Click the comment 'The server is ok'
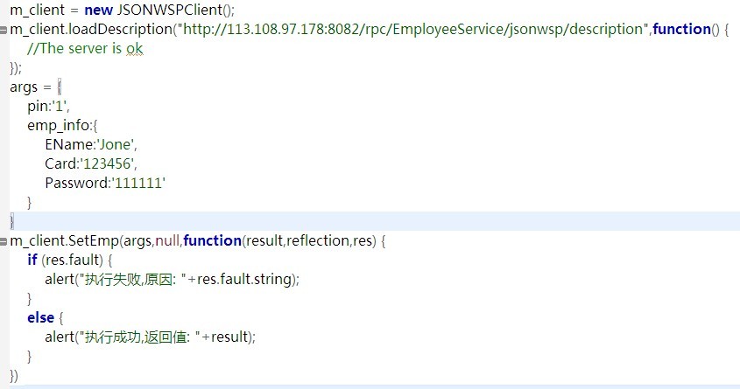Viewport: 740px width, 389px height. (85, 48)
